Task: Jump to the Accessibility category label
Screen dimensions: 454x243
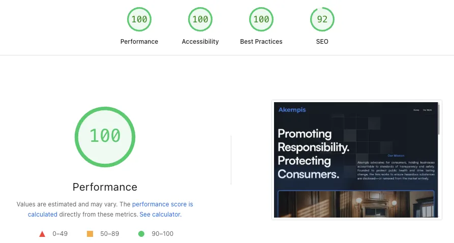Action: 200,42
